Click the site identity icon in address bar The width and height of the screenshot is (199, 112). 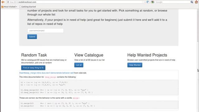(8, 2)
